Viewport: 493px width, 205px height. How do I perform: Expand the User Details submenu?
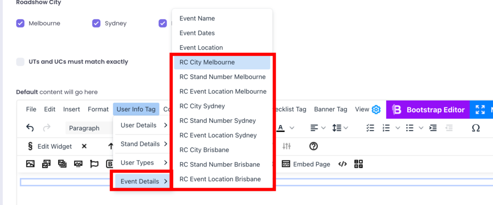coord(143,125)
